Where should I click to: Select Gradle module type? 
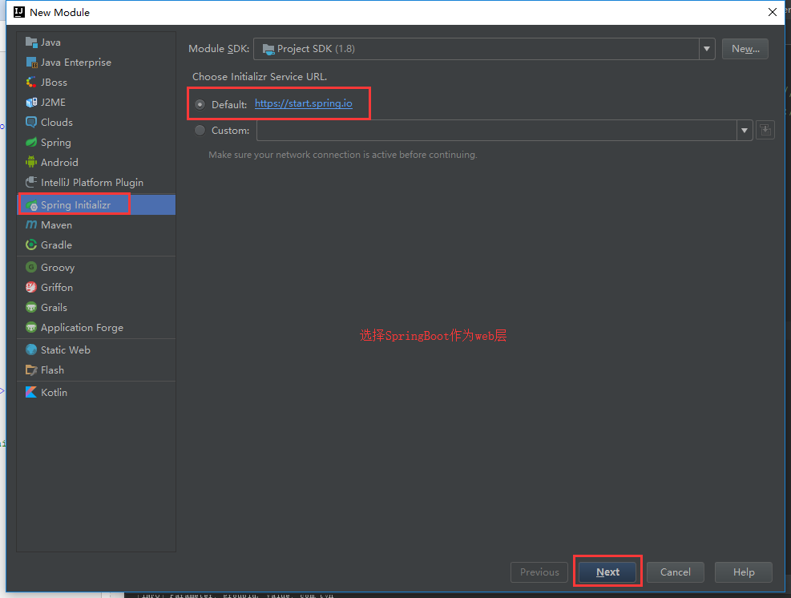tap(96, 244)
